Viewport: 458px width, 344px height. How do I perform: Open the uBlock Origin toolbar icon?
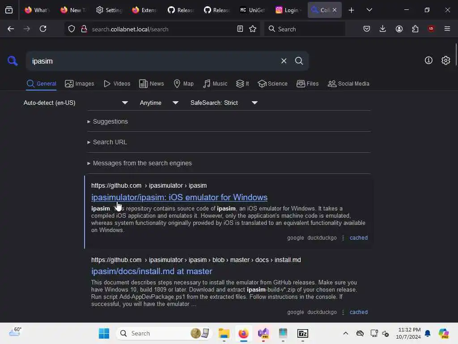click(x=431, y=29)
